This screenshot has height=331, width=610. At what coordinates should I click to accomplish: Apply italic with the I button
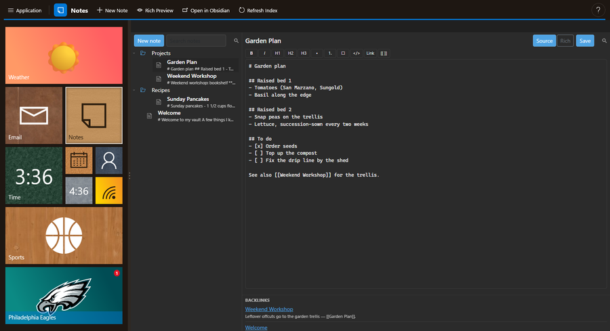coord(264,53)
